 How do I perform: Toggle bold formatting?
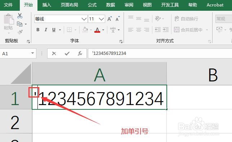click(38, 30)
